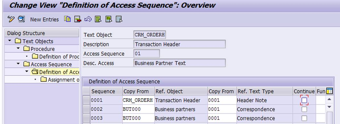Click the Undo Change arrow icon
Image resolution: width=340 pixels, height=124 pixels.
coord(88,19)
